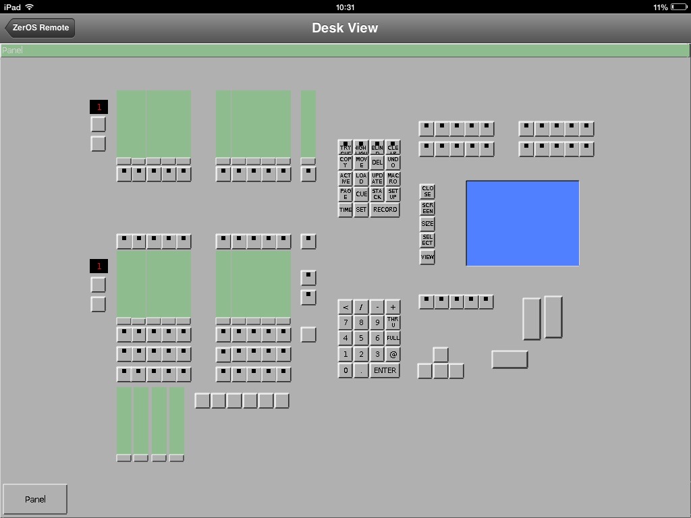Image resolution: width=691 pixels, height=518 pixels.
Task: Tap keypad number 6
Action: pyautogui.click(x=377, y=339)
